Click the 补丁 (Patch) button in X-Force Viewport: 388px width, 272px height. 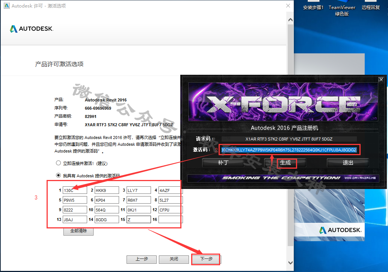[223, 163]
